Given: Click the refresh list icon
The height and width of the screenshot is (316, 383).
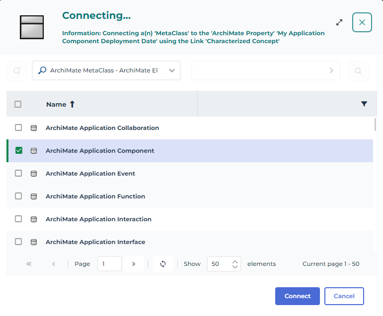Looking at the screenshot, I should 163,264.
